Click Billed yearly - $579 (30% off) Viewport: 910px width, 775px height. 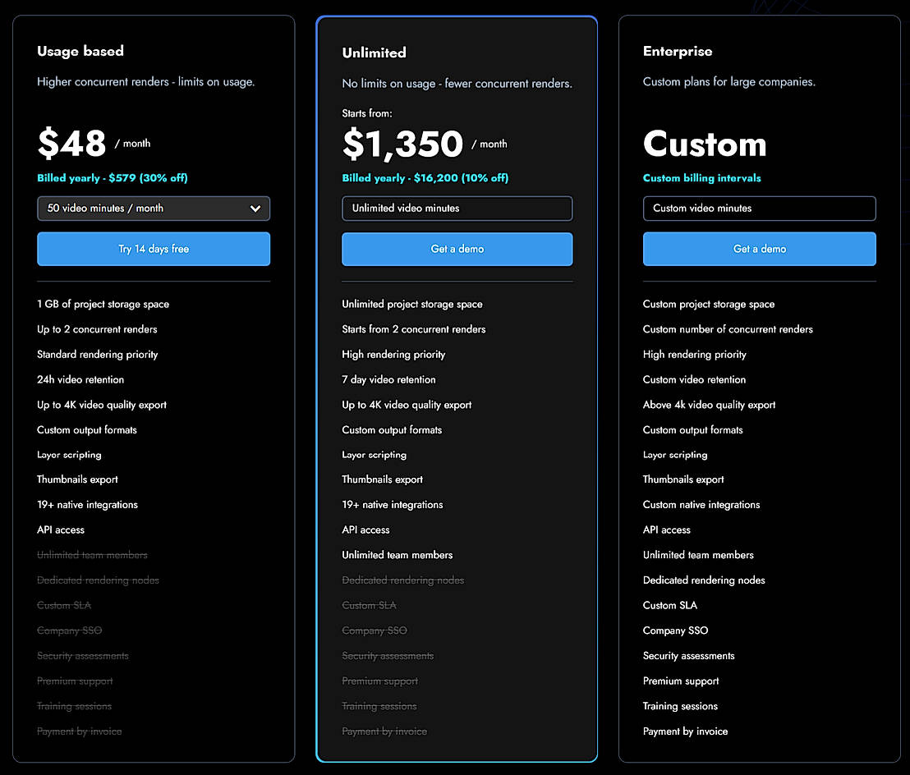[112, 178]
